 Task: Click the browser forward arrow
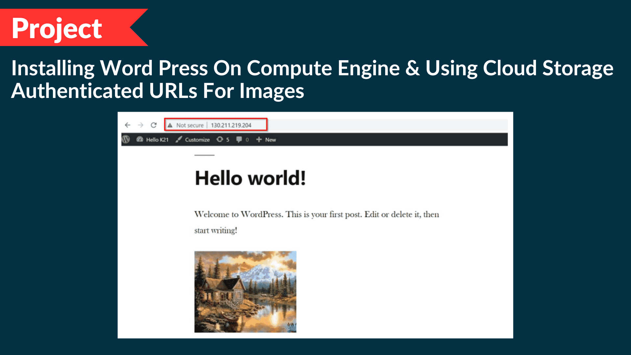pos(141,125)
